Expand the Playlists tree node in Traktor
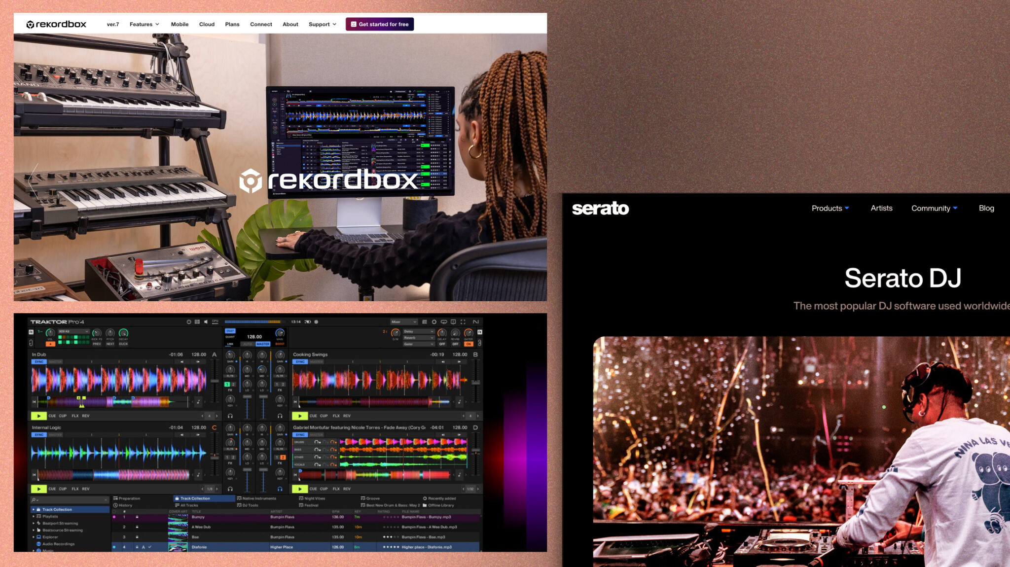 pos(34,516)
